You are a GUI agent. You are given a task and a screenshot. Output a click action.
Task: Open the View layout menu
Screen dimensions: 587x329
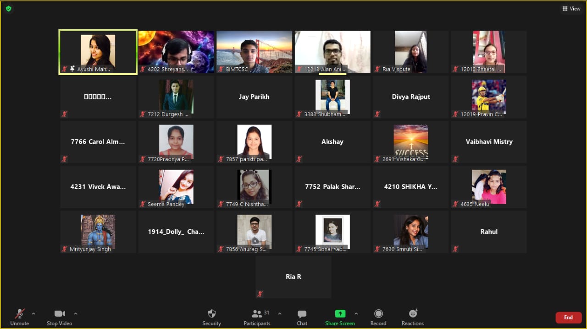(x=571, y=9)
